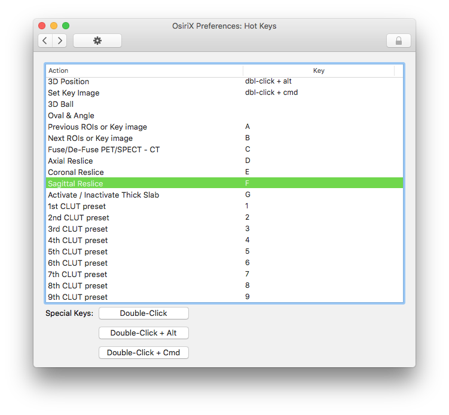The image size is (449, 415).
Task: Select the 3D Ball action row
Action: pyautogui.click(x=225, y=104)
